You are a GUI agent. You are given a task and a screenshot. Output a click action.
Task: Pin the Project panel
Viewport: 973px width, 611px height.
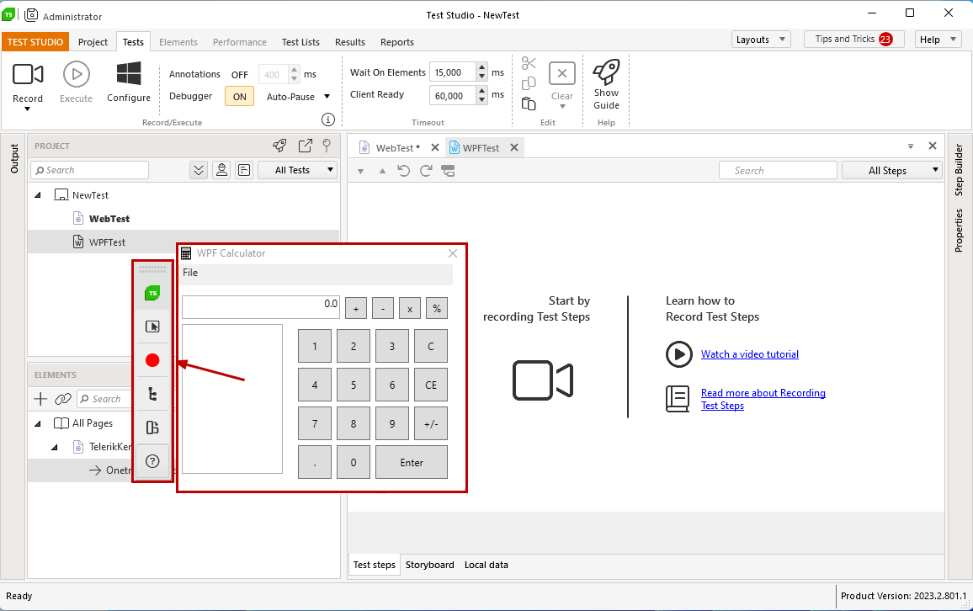[x=327, y=146]
